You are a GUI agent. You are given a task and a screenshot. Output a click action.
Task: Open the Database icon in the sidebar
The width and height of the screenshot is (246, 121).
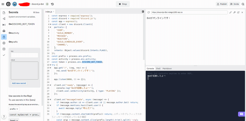(x=4, y=49)
